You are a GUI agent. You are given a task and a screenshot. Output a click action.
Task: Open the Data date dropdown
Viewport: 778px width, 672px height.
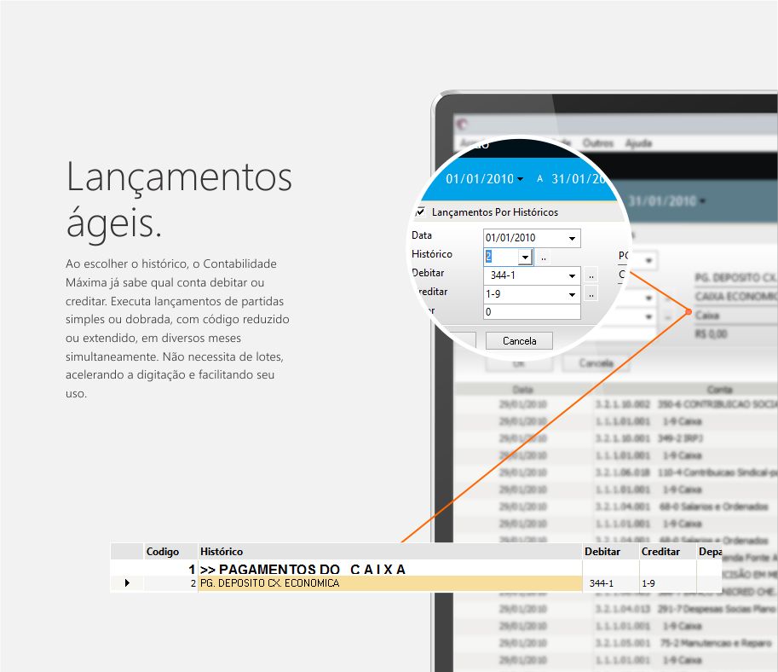[572, 238]
